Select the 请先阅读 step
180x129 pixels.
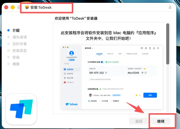(x=20, y=37)
